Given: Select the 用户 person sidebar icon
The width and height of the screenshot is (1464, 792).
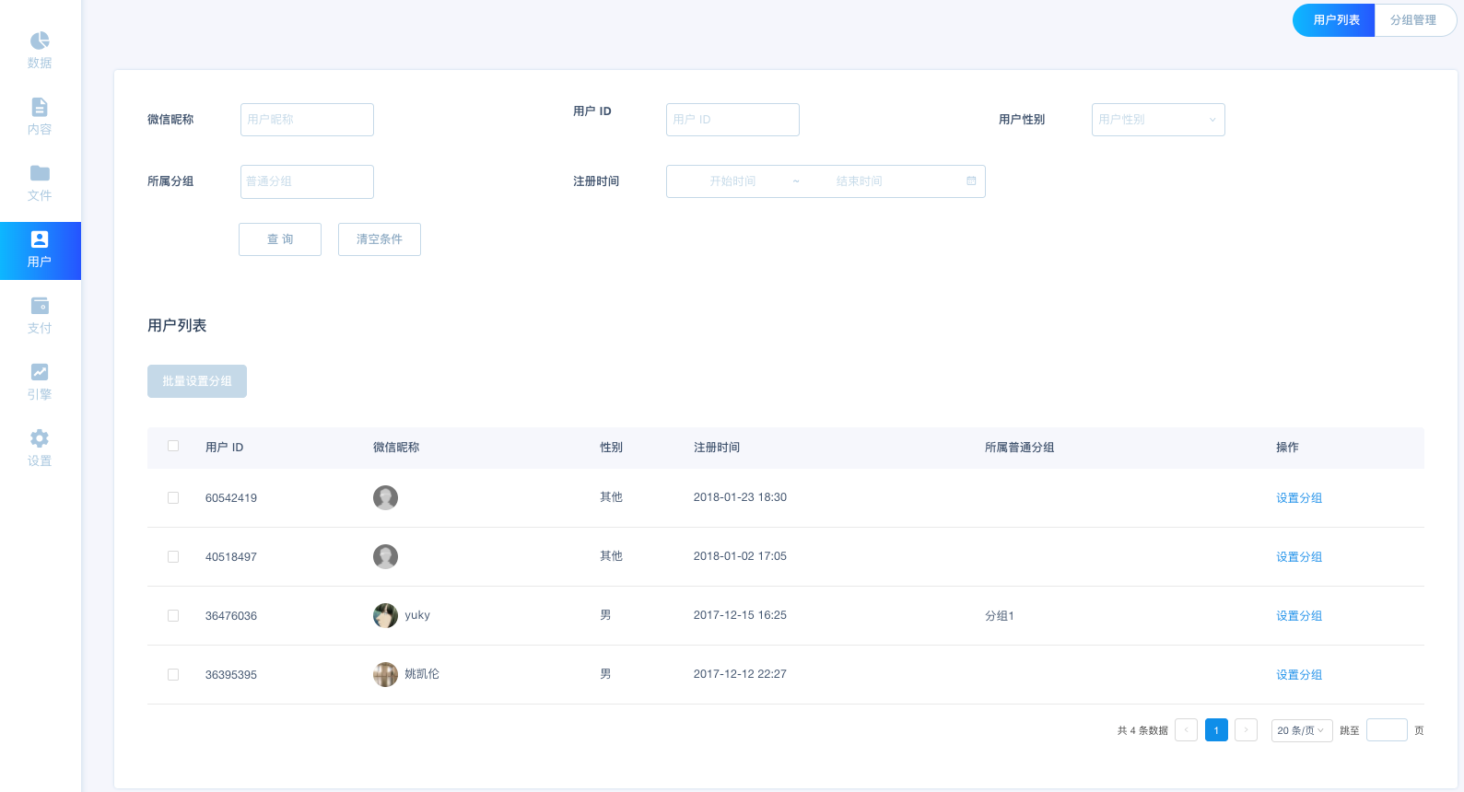Looking at the screenshot, I should pos(40,240).
